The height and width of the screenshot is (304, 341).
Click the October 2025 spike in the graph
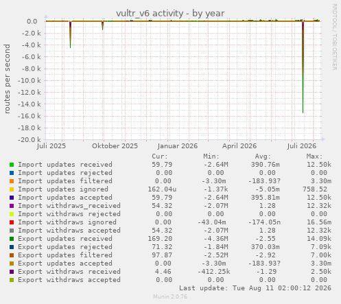coord(102,25)
